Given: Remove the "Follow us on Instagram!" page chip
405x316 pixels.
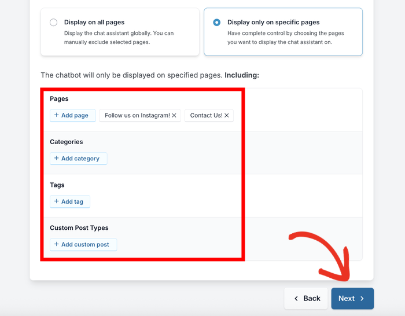Looking at the screenshot, I should [x=175, y=116].
